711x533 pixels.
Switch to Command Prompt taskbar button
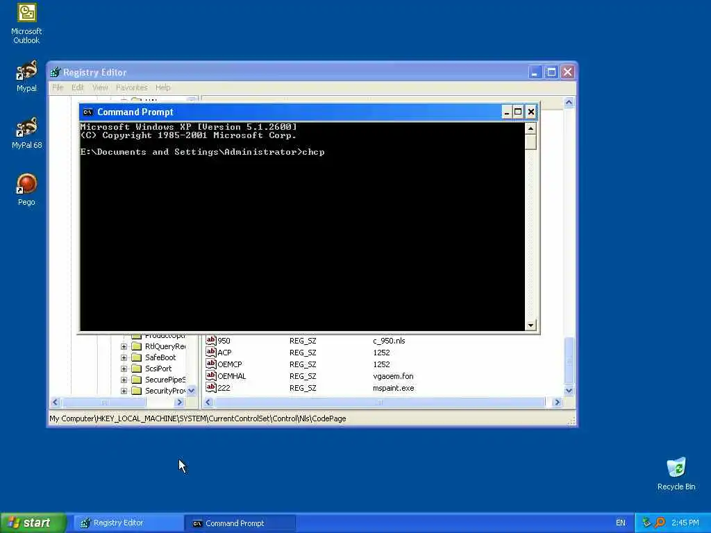tap(240, 523)
